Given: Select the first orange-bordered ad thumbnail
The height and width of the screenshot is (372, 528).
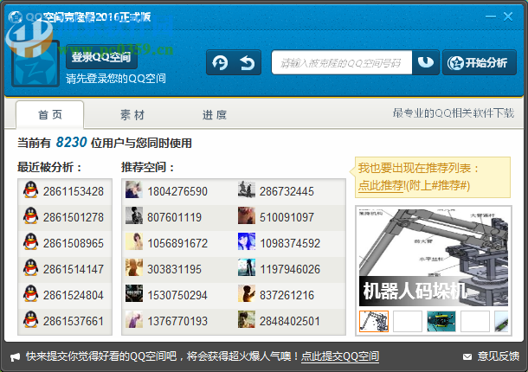Looking at the screenshot, I should click(374, 322).
